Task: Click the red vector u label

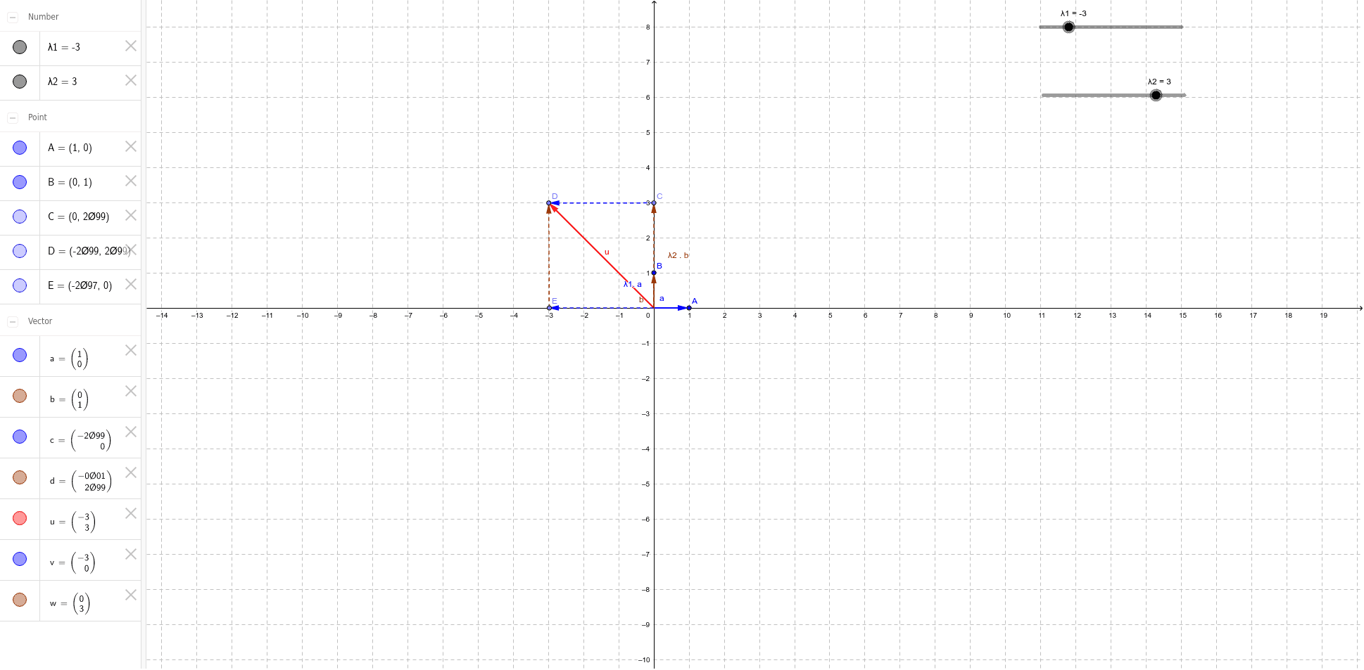Action: [607, 252]
